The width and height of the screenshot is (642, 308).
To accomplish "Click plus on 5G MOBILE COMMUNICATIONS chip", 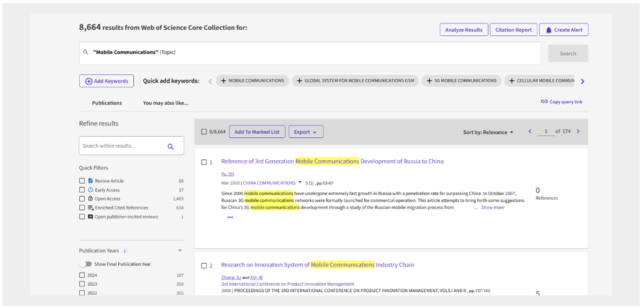I will [x=429, y=81].
